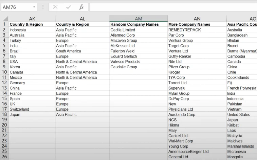This screenshot has width=257, height=160.
Task: Select column AN header
Action: 197,19
